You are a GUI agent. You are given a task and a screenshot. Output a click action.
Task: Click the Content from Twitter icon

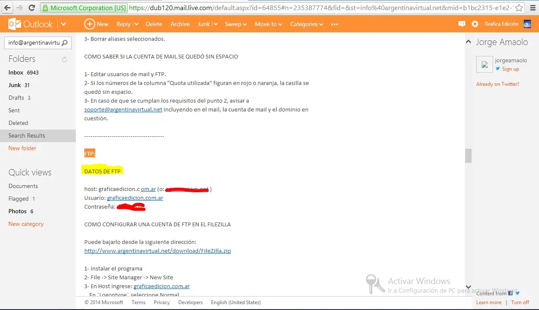(518, 293)
